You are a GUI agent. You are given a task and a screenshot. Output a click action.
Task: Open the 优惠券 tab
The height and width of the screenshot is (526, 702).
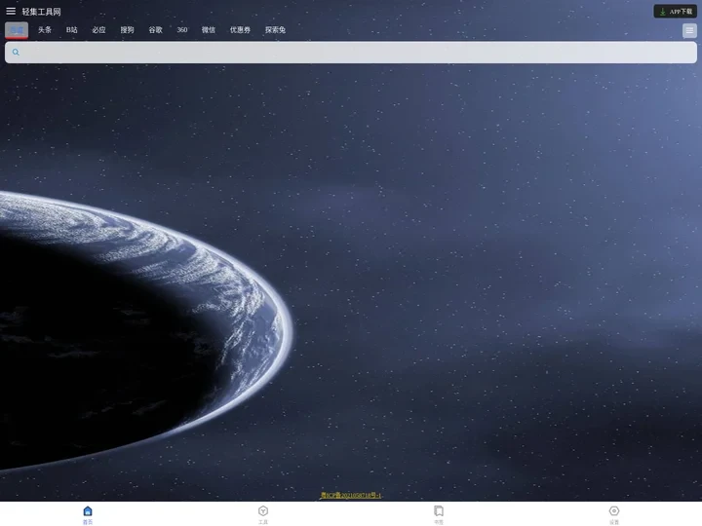click(241, 30)
